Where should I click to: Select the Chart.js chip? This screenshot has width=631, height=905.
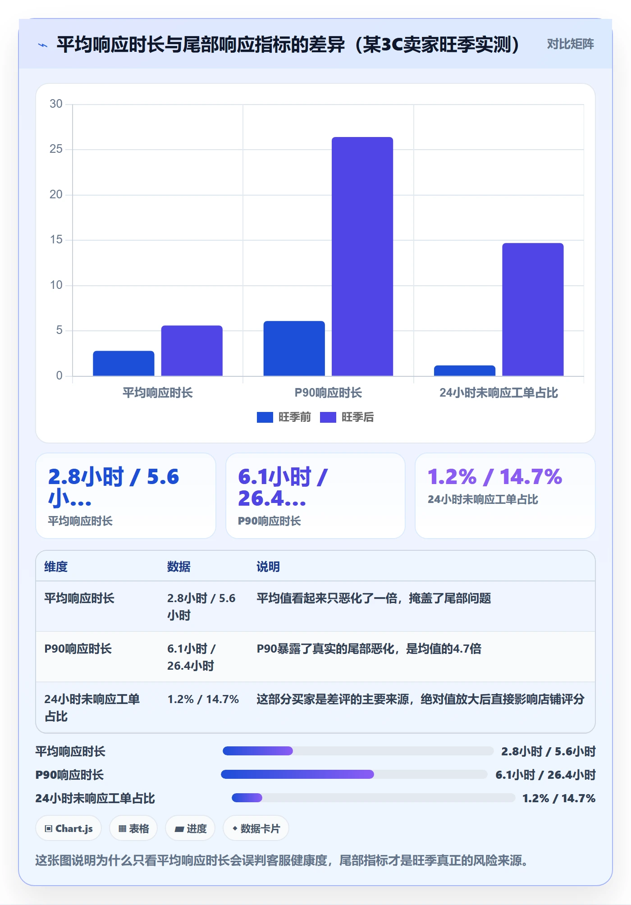click(x=69, y=828)
